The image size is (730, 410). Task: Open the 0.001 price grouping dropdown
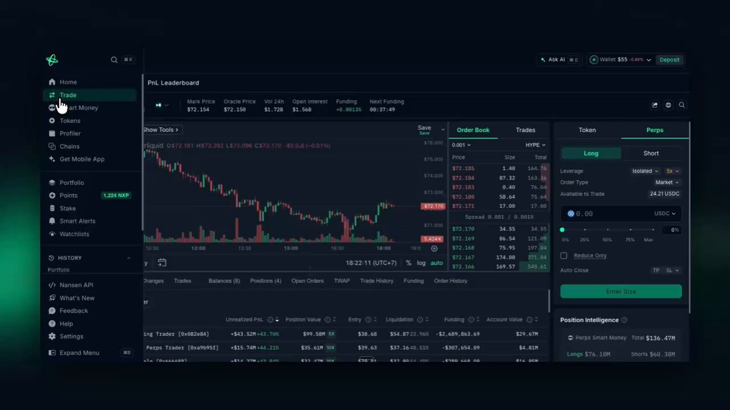pos(461,145)
